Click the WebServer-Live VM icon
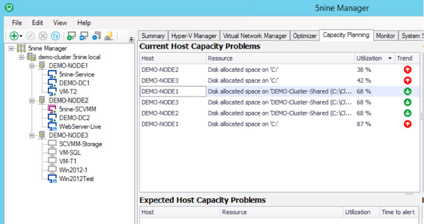424x224 pixels. pyautogui.click(x=52, y=126)
